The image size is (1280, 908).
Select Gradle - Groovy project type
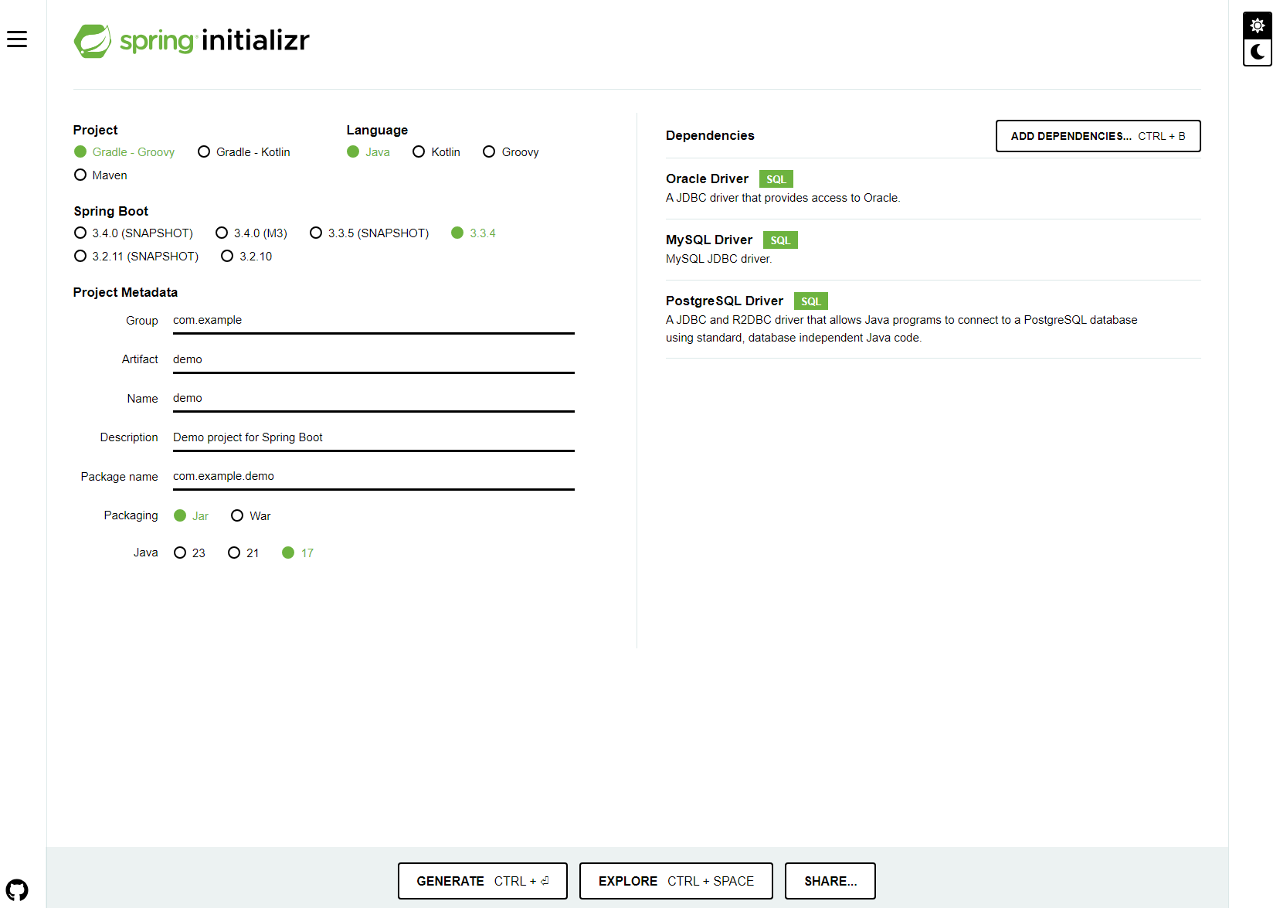[x=124, y=152]
